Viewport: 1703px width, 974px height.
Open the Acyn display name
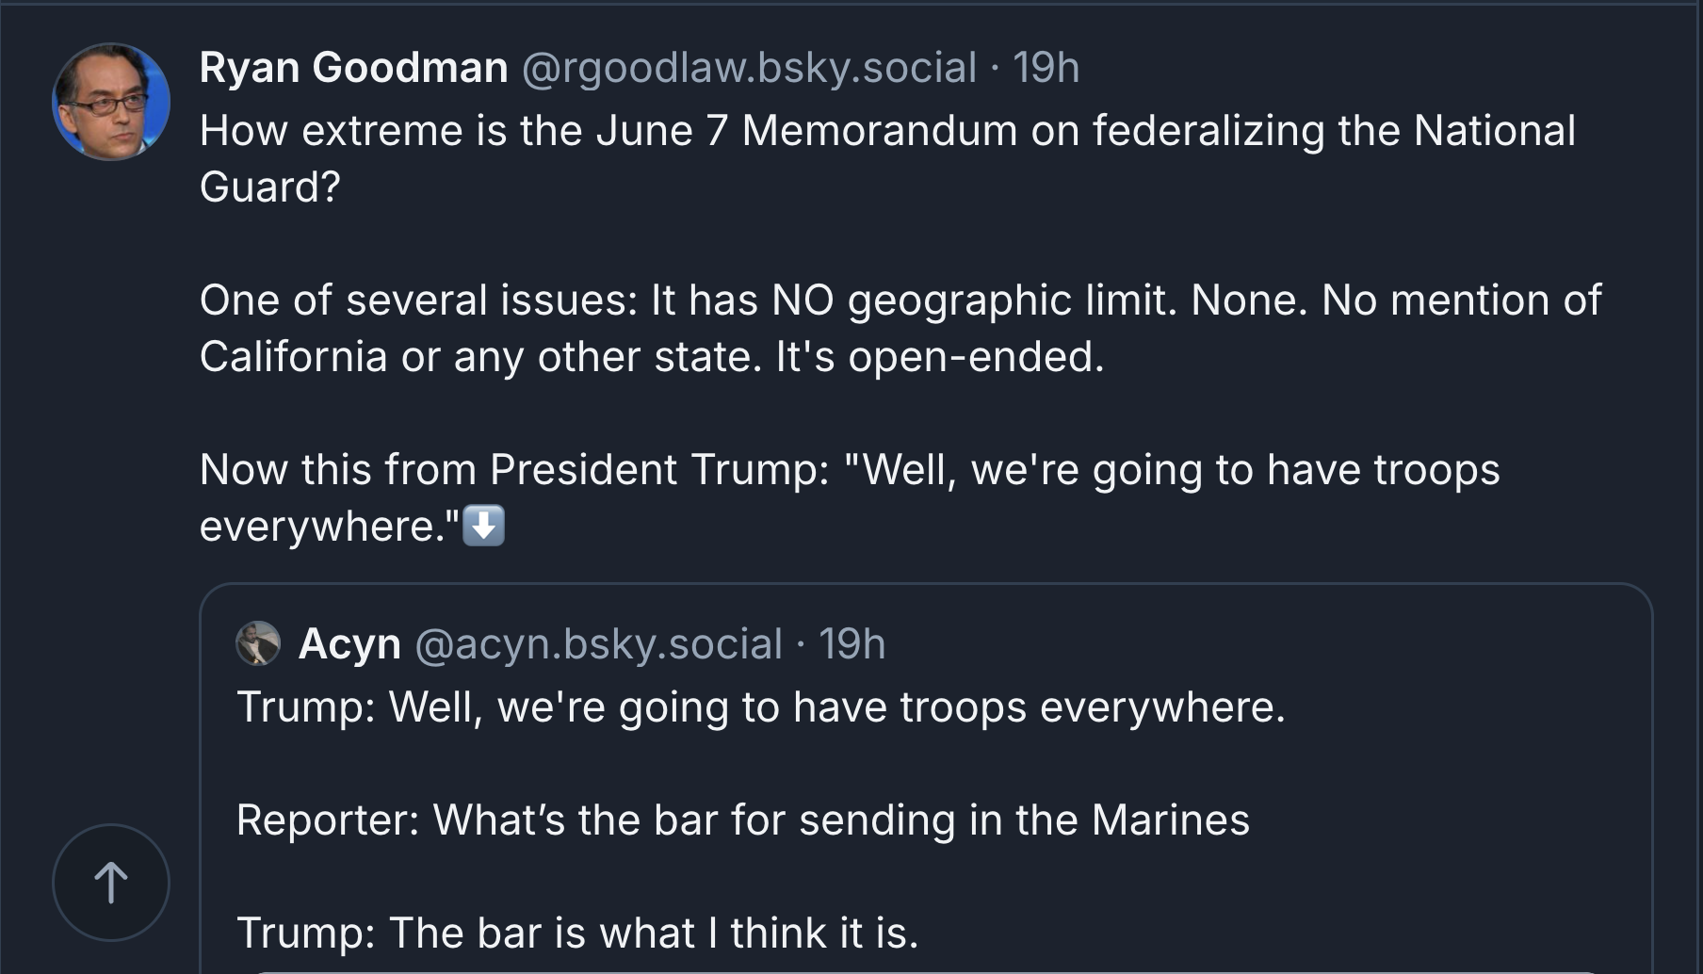349,644
